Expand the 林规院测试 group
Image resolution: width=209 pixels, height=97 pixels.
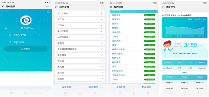click(x=80, y=37)
